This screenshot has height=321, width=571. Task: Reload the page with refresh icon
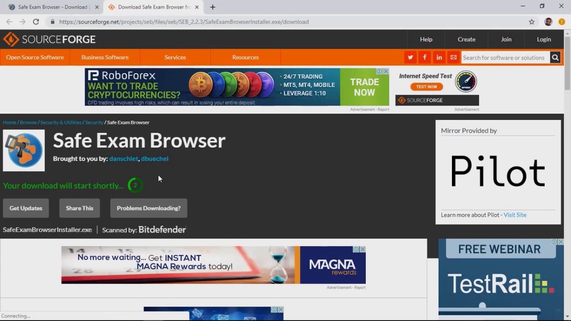tap(36, 21)
